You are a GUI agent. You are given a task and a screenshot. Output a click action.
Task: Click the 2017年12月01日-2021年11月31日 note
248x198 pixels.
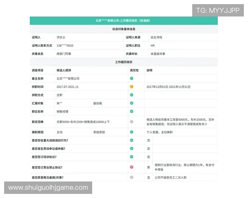[169, 87]
